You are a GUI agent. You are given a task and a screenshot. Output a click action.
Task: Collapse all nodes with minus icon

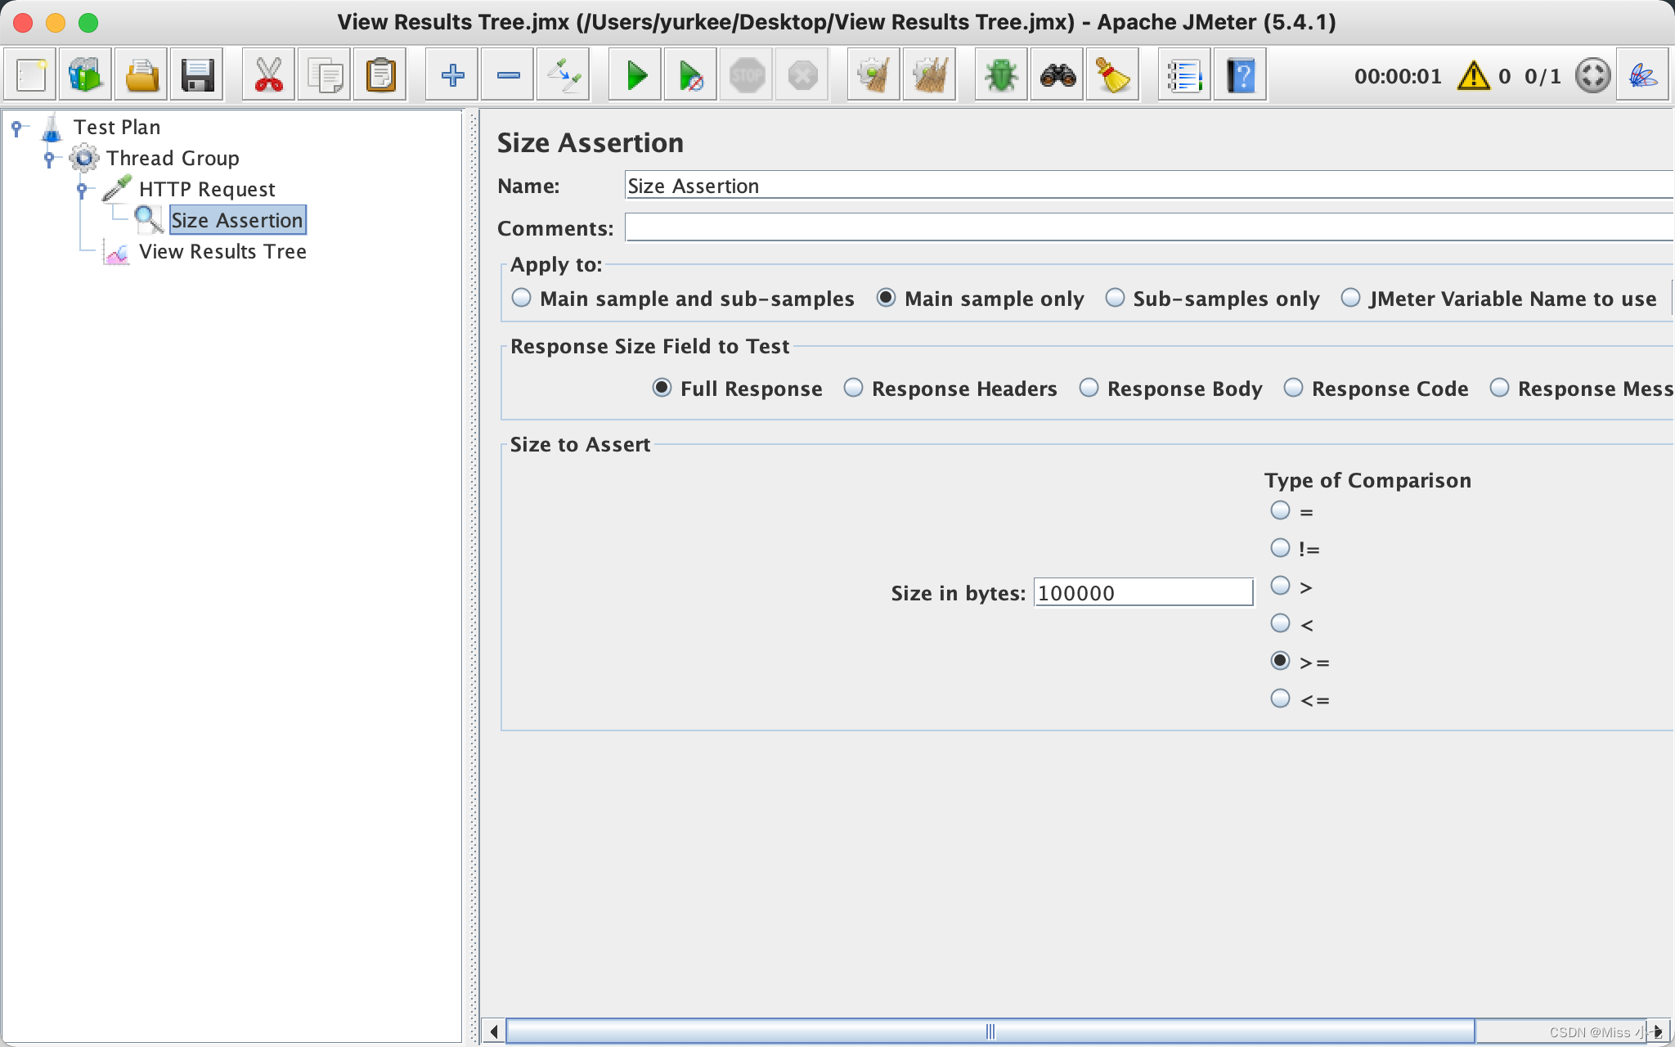tap(508, 75)
